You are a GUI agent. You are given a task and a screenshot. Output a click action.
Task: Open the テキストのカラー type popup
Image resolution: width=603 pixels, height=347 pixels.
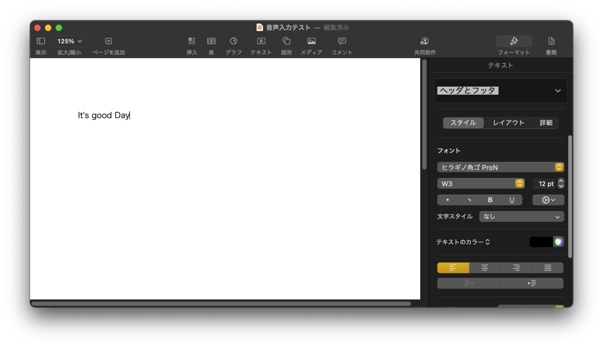463,242
